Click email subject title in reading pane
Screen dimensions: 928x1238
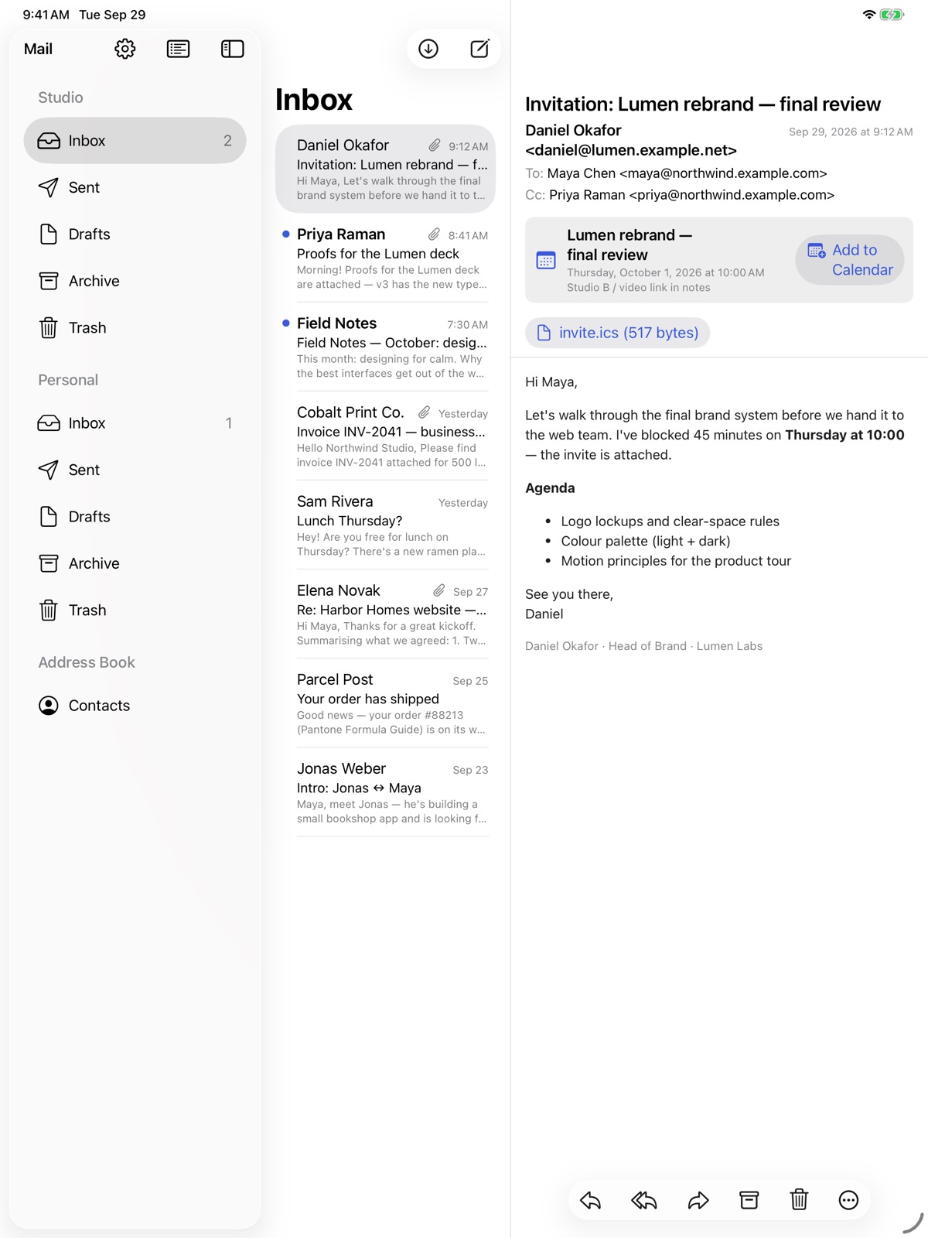click(703, 104)
